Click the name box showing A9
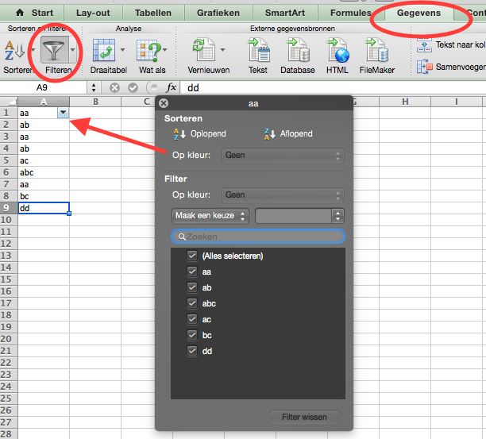 coord(44,88)
